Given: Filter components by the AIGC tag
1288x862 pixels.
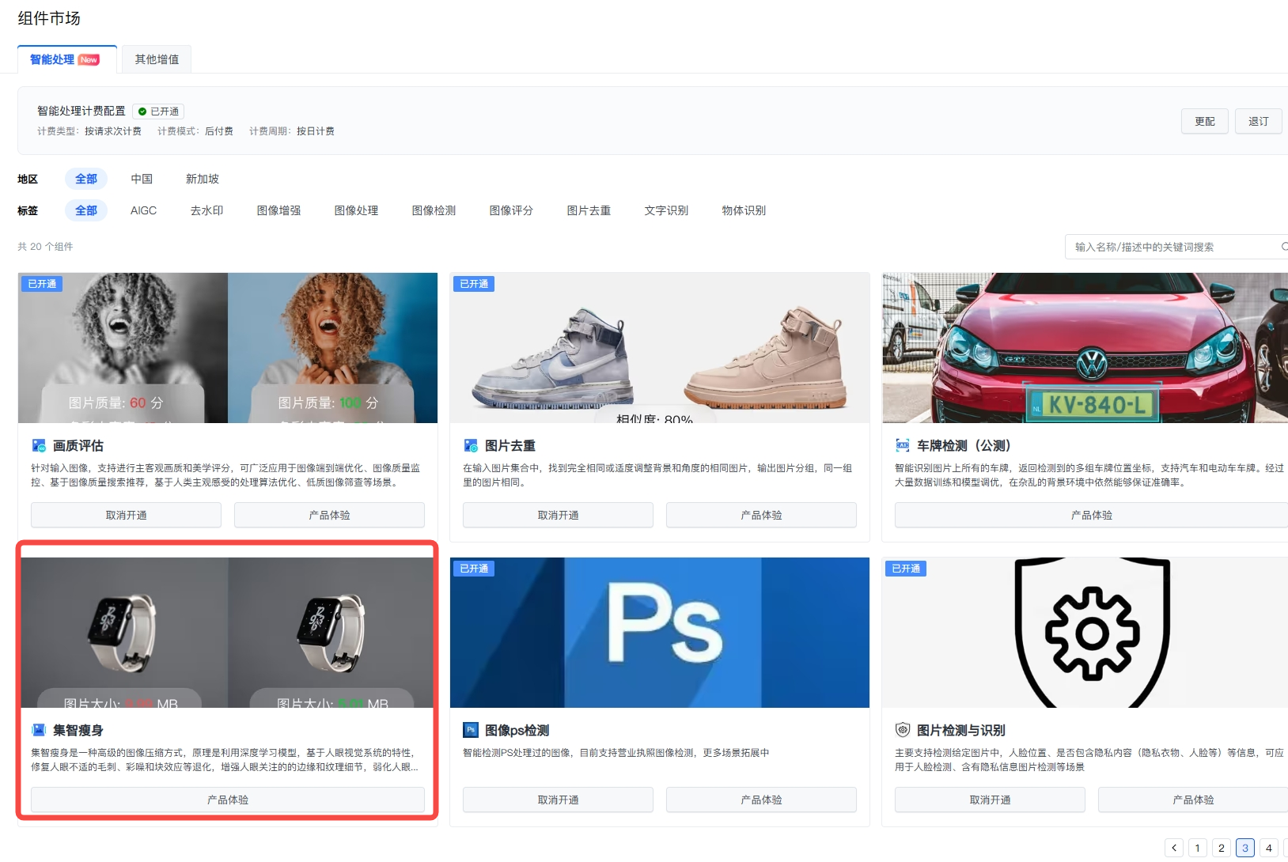Looking at the screenshot, I should 144,210.
